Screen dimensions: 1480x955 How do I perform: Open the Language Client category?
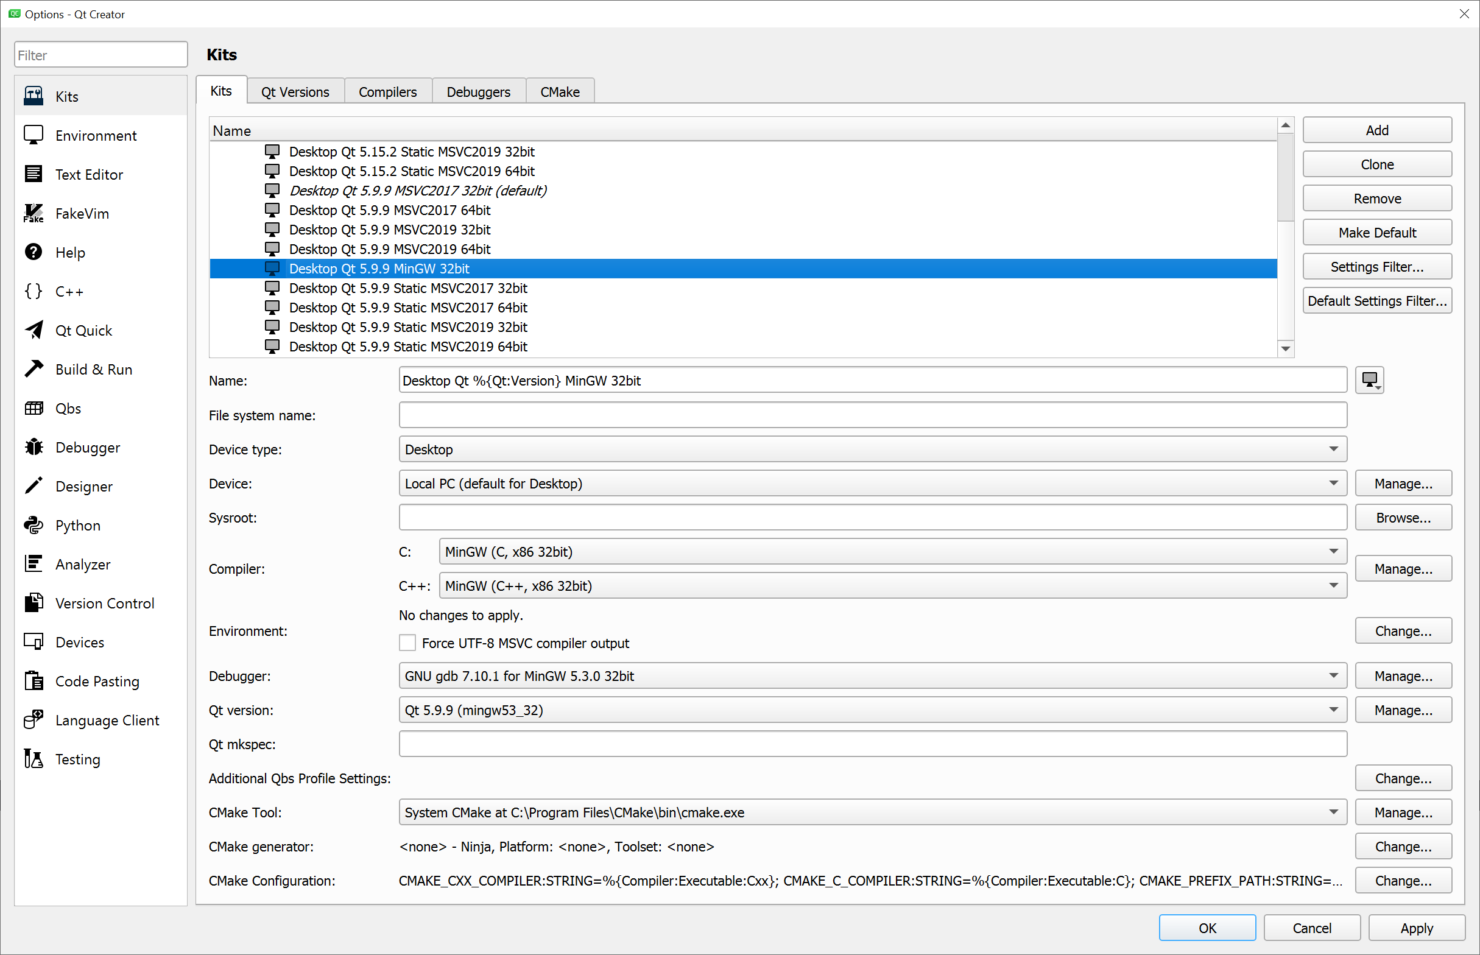(107, 721)
